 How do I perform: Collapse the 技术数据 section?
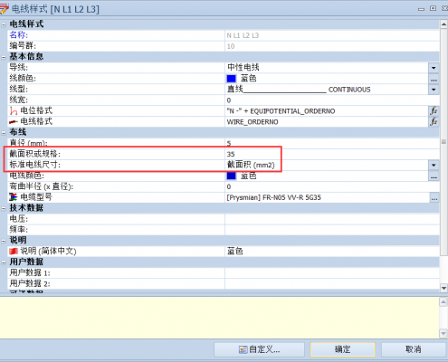4,208
